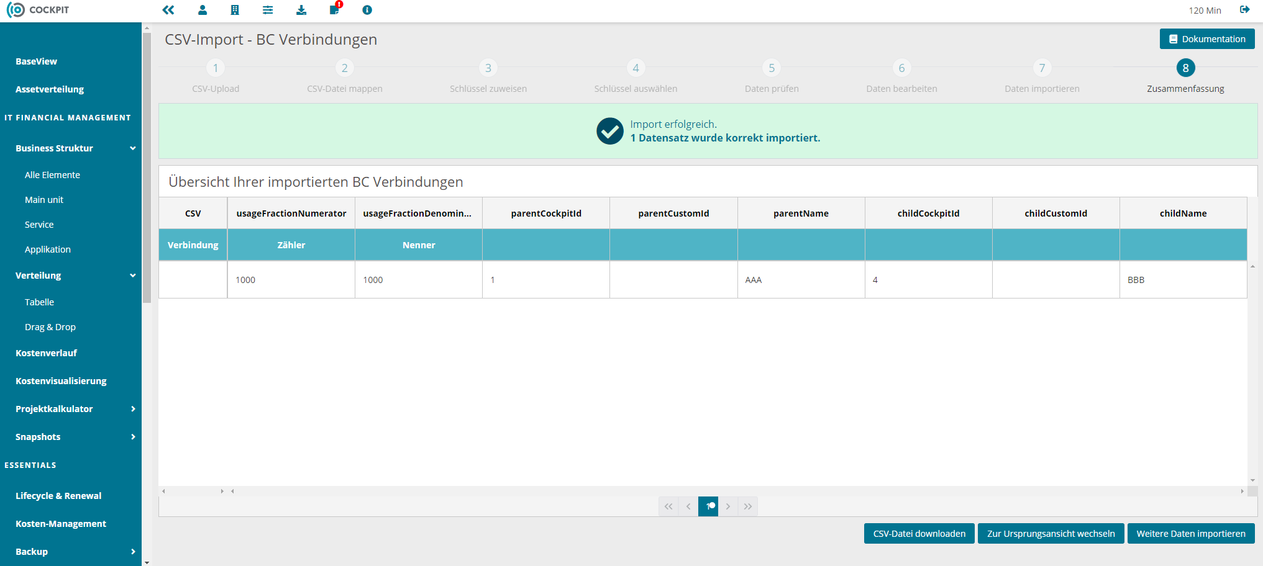Viewport: 1263px width, 566px height.
Task: Open the sliders settings icon
Action: click(268, 10)
